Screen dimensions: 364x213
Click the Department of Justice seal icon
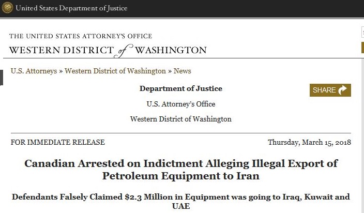pyautogui.click(x=7, y=7)
